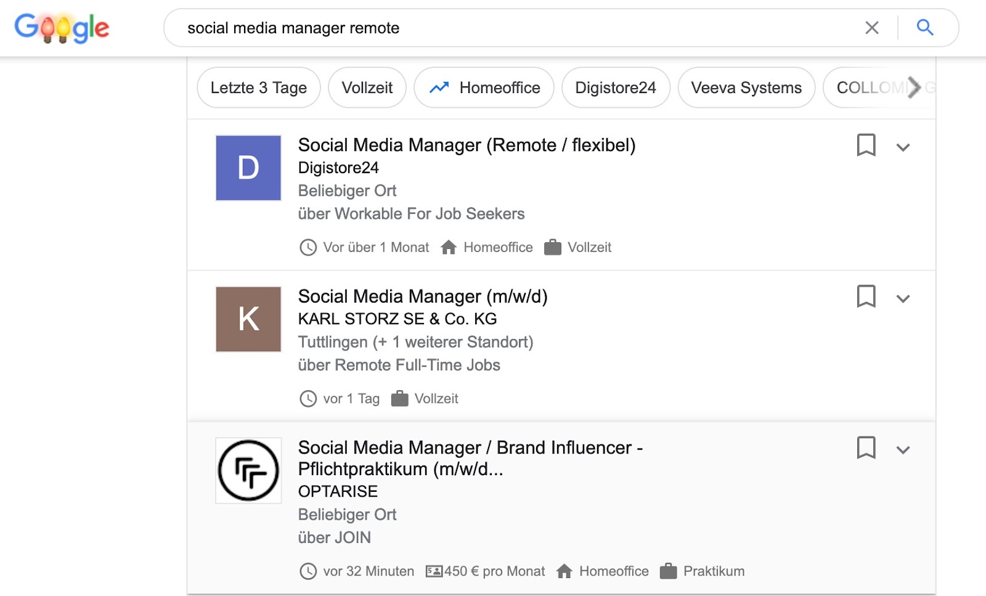Screen dimensions: 986x596
Task: Click clock icon beside 'vor 32 Minuten'
Action: [x=308, y=571]
